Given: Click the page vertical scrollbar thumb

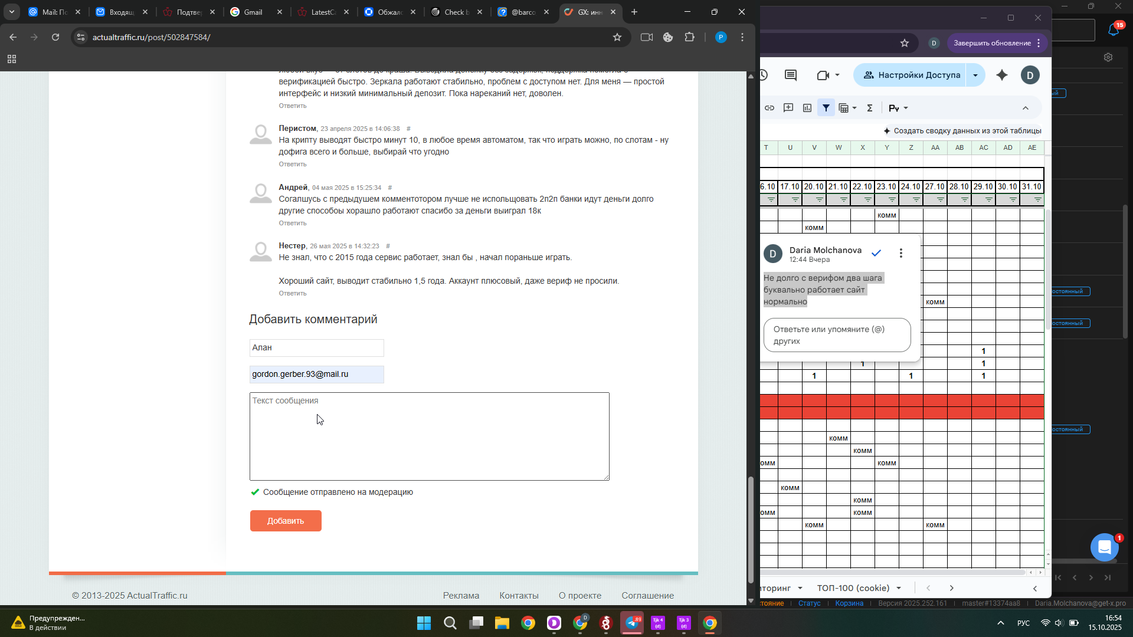Looking at the screenshot, I should pyautogui.click(x=751, y=530).
